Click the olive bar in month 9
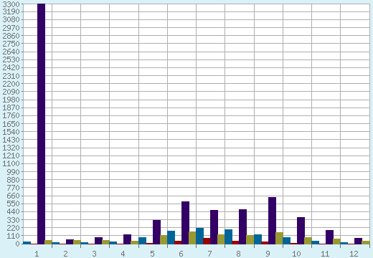 (x=279, y=238)
